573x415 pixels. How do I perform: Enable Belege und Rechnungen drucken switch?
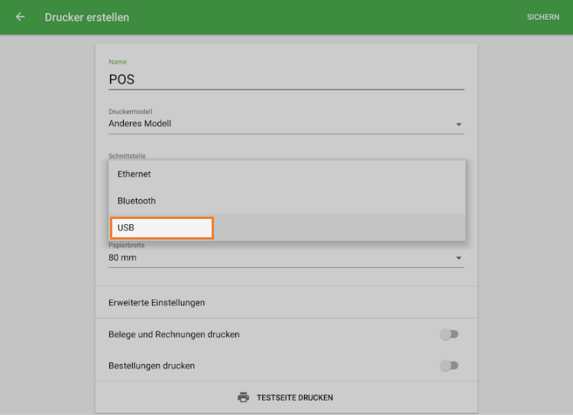pos(449,334)
